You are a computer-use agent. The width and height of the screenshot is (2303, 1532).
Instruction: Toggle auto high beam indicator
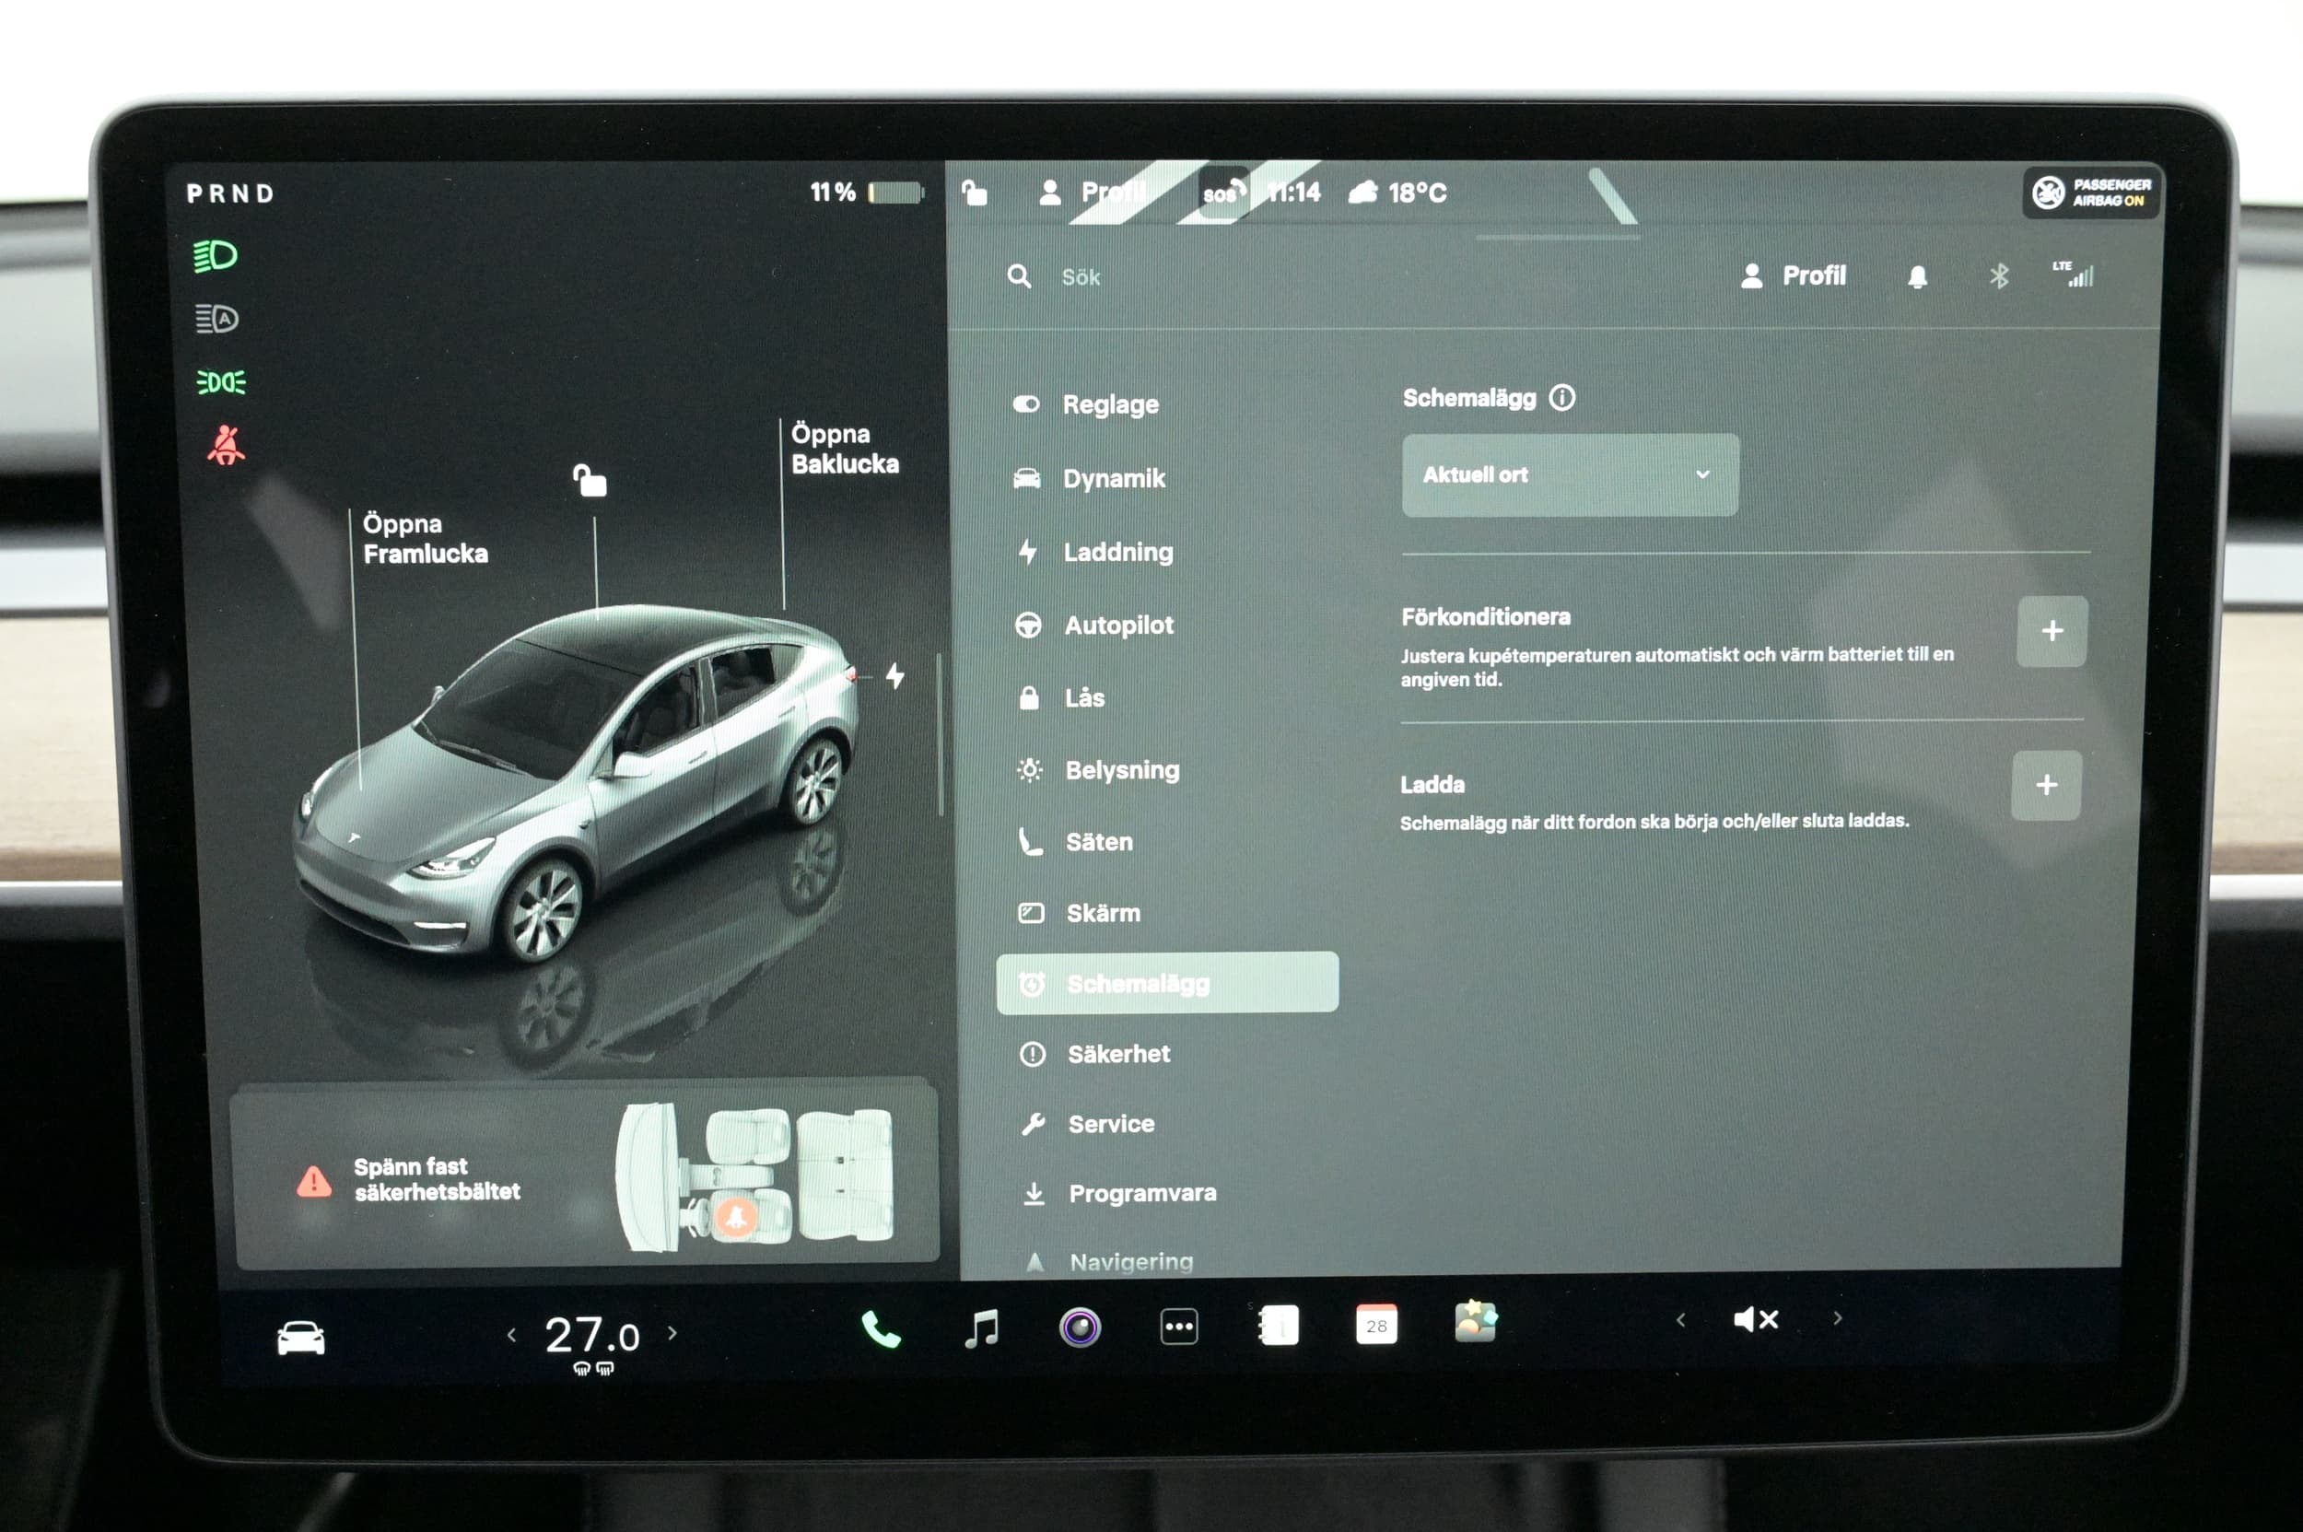tap(216, 319)
